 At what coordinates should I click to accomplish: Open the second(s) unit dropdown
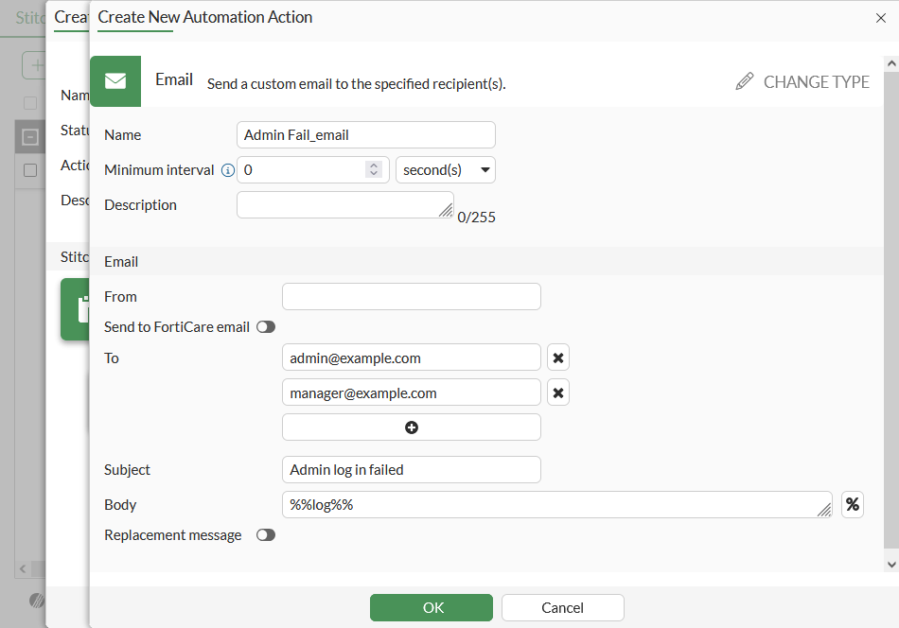coord(446,170)
